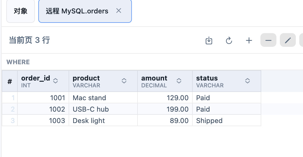Sort by amount column arrows
The width and height of the screenshot is (303, 157).
(179, 81)
